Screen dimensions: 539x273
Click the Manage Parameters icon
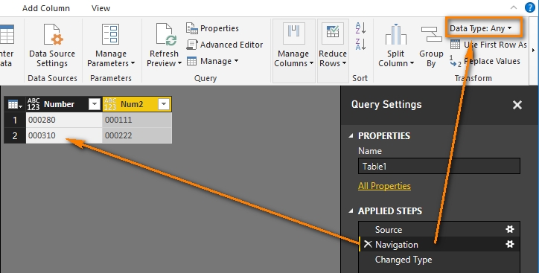pos(111,34)
